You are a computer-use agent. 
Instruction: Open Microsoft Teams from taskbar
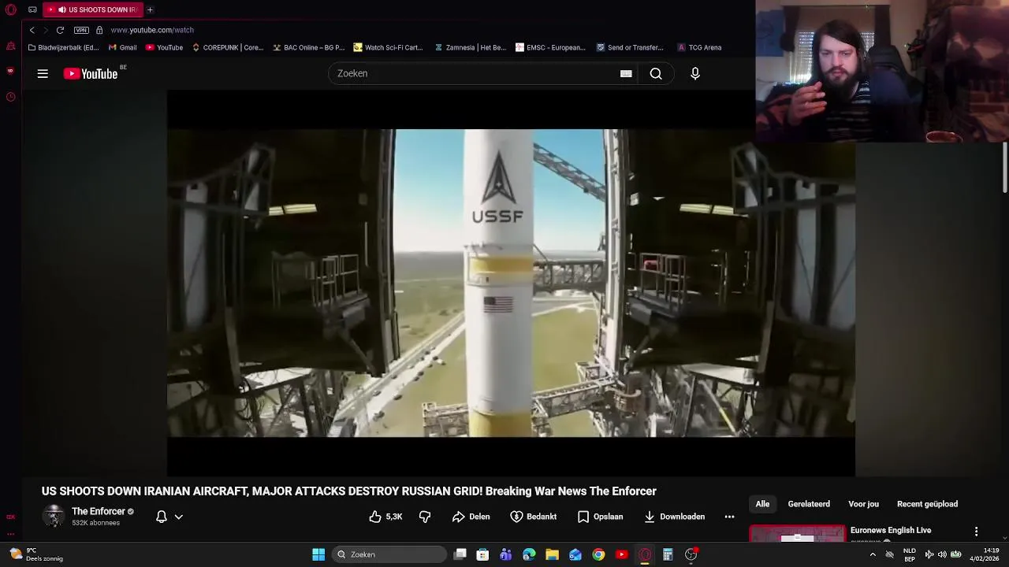tap(506, 554)
